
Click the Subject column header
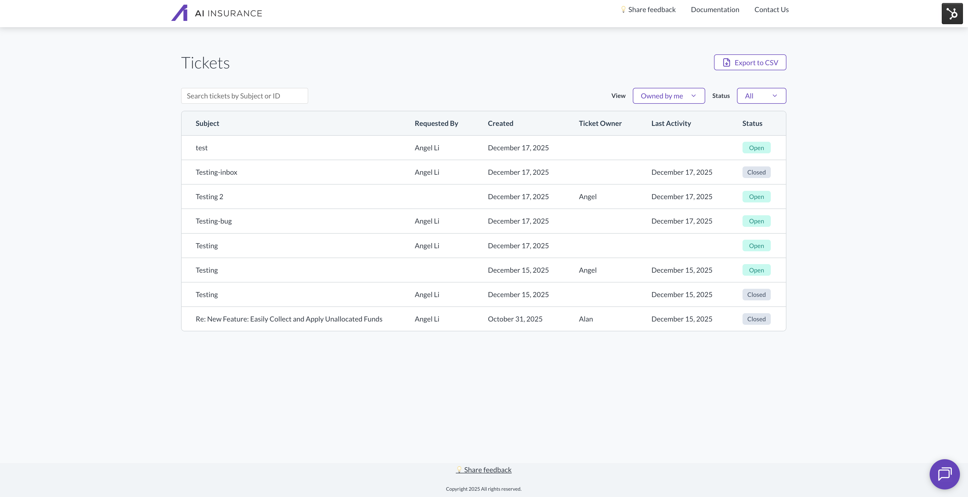[207, 123]
